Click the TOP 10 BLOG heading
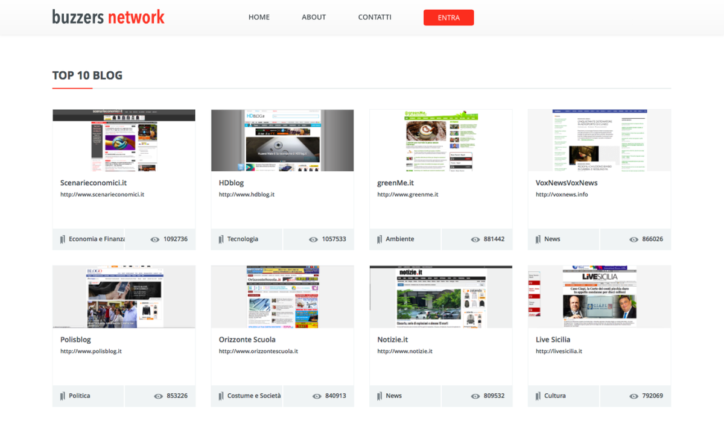Screen dimensions: 724x421 click(87, 75)
